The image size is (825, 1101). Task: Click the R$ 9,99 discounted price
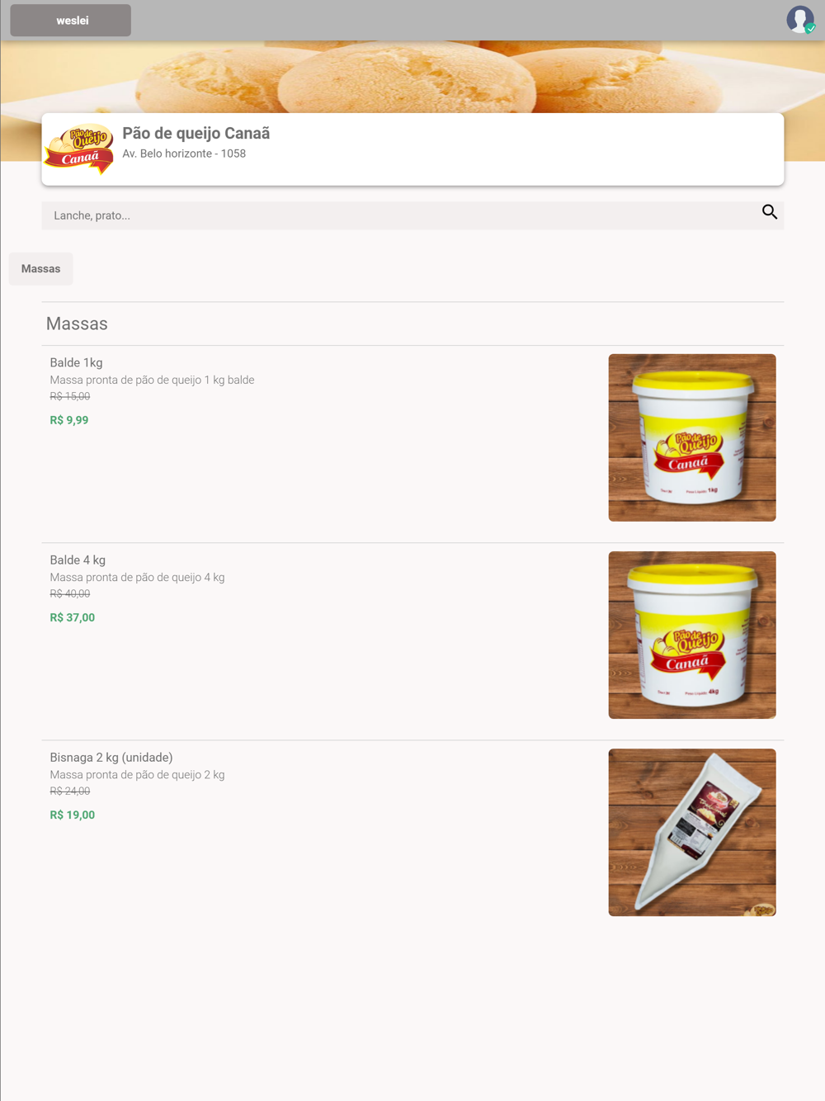coord(69,420)
